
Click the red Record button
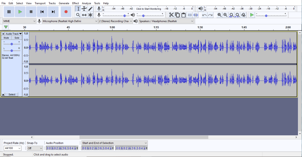66,12
